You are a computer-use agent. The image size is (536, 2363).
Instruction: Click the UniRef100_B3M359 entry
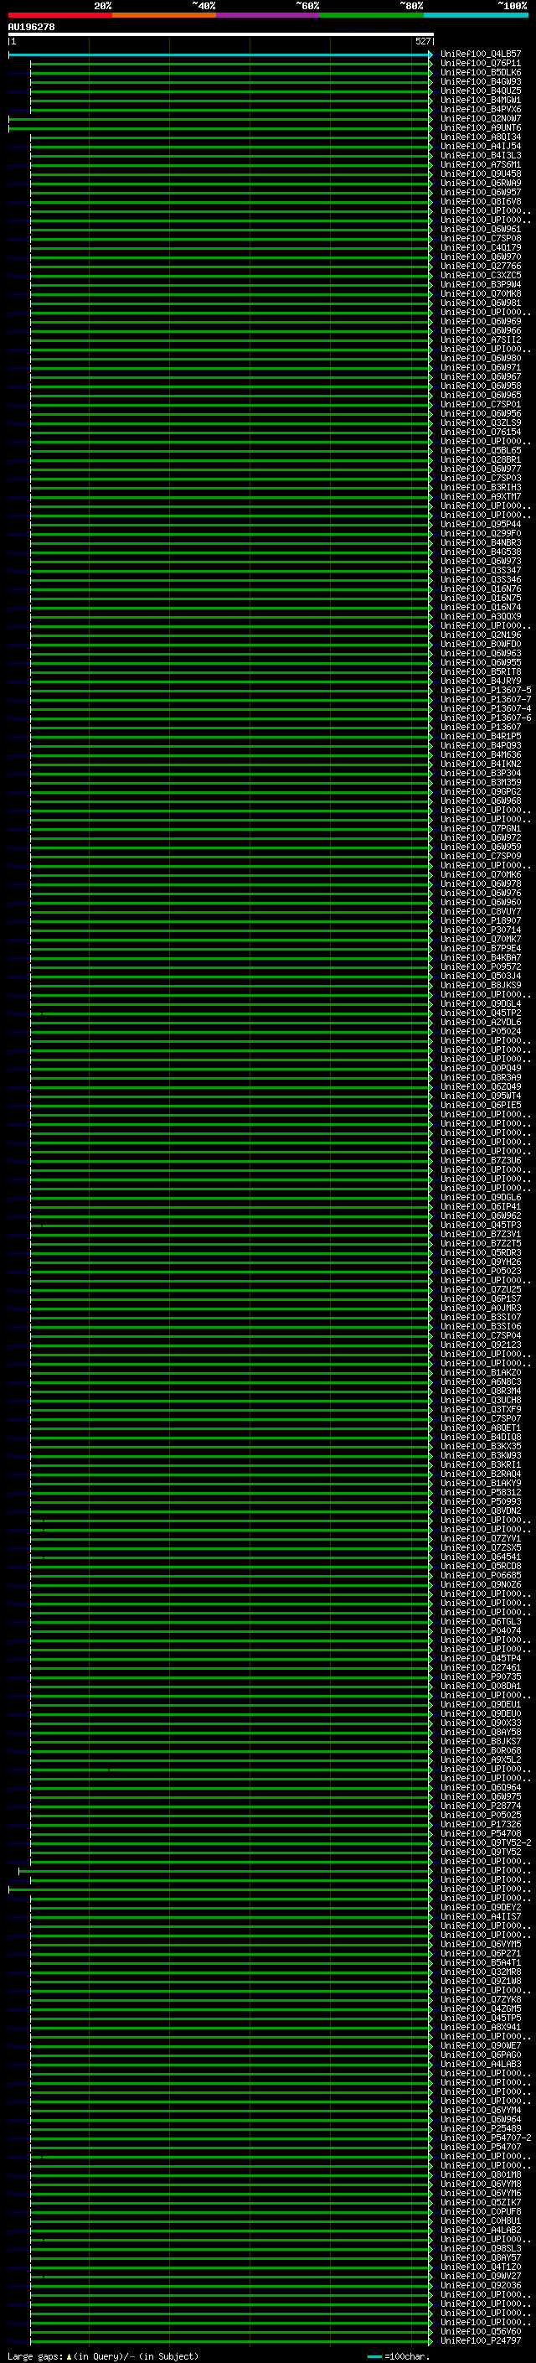[x=481, y=782]
